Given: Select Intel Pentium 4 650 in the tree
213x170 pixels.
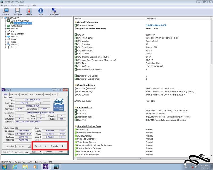Looking at the screenshot, I should point(23,23).
